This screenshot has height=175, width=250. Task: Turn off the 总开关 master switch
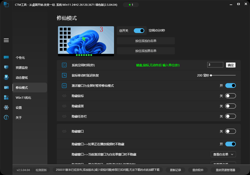point(139,30)
